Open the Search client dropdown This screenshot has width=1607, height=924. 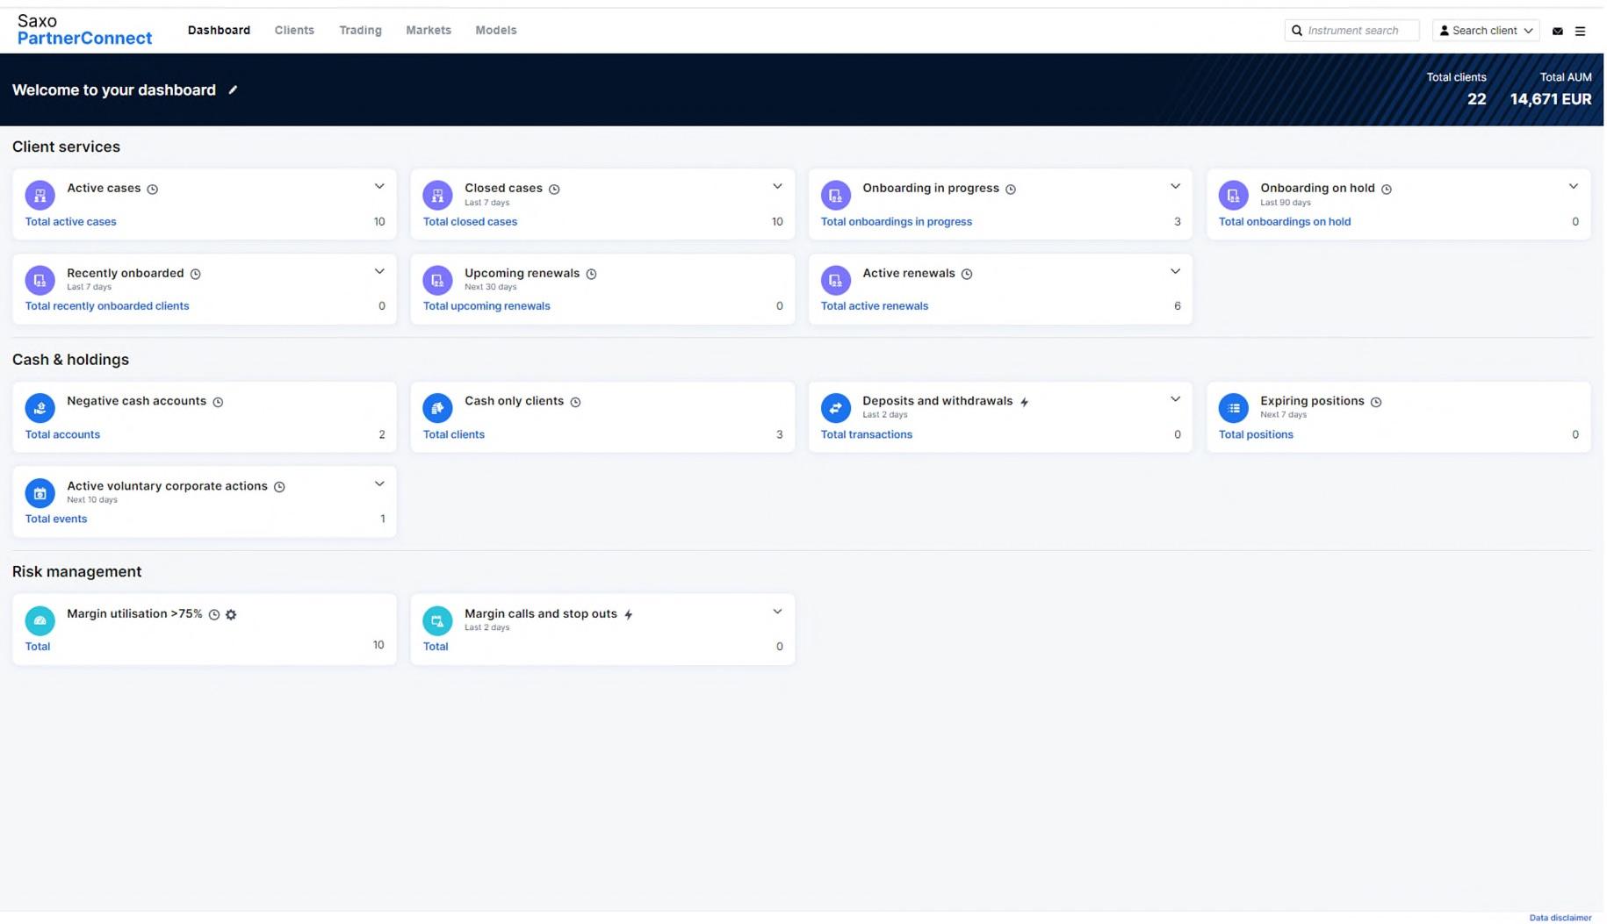tap(1486, 30)
